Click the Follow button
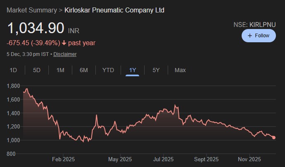Screen dimensions: 285x167 pyautogui.click(x=259, y=36)
